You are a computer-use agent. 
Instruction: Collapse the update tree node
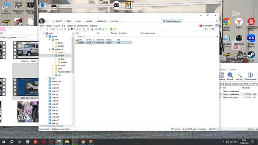(47, 36)
